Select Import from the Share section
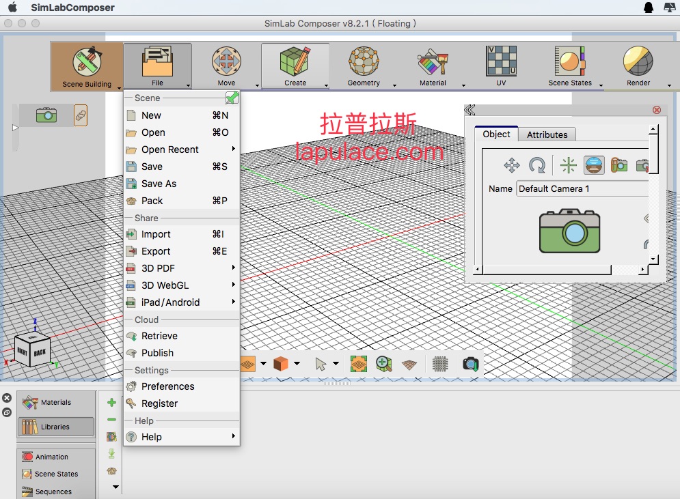This screenshot has height=499, width=680. pos(182,234)
